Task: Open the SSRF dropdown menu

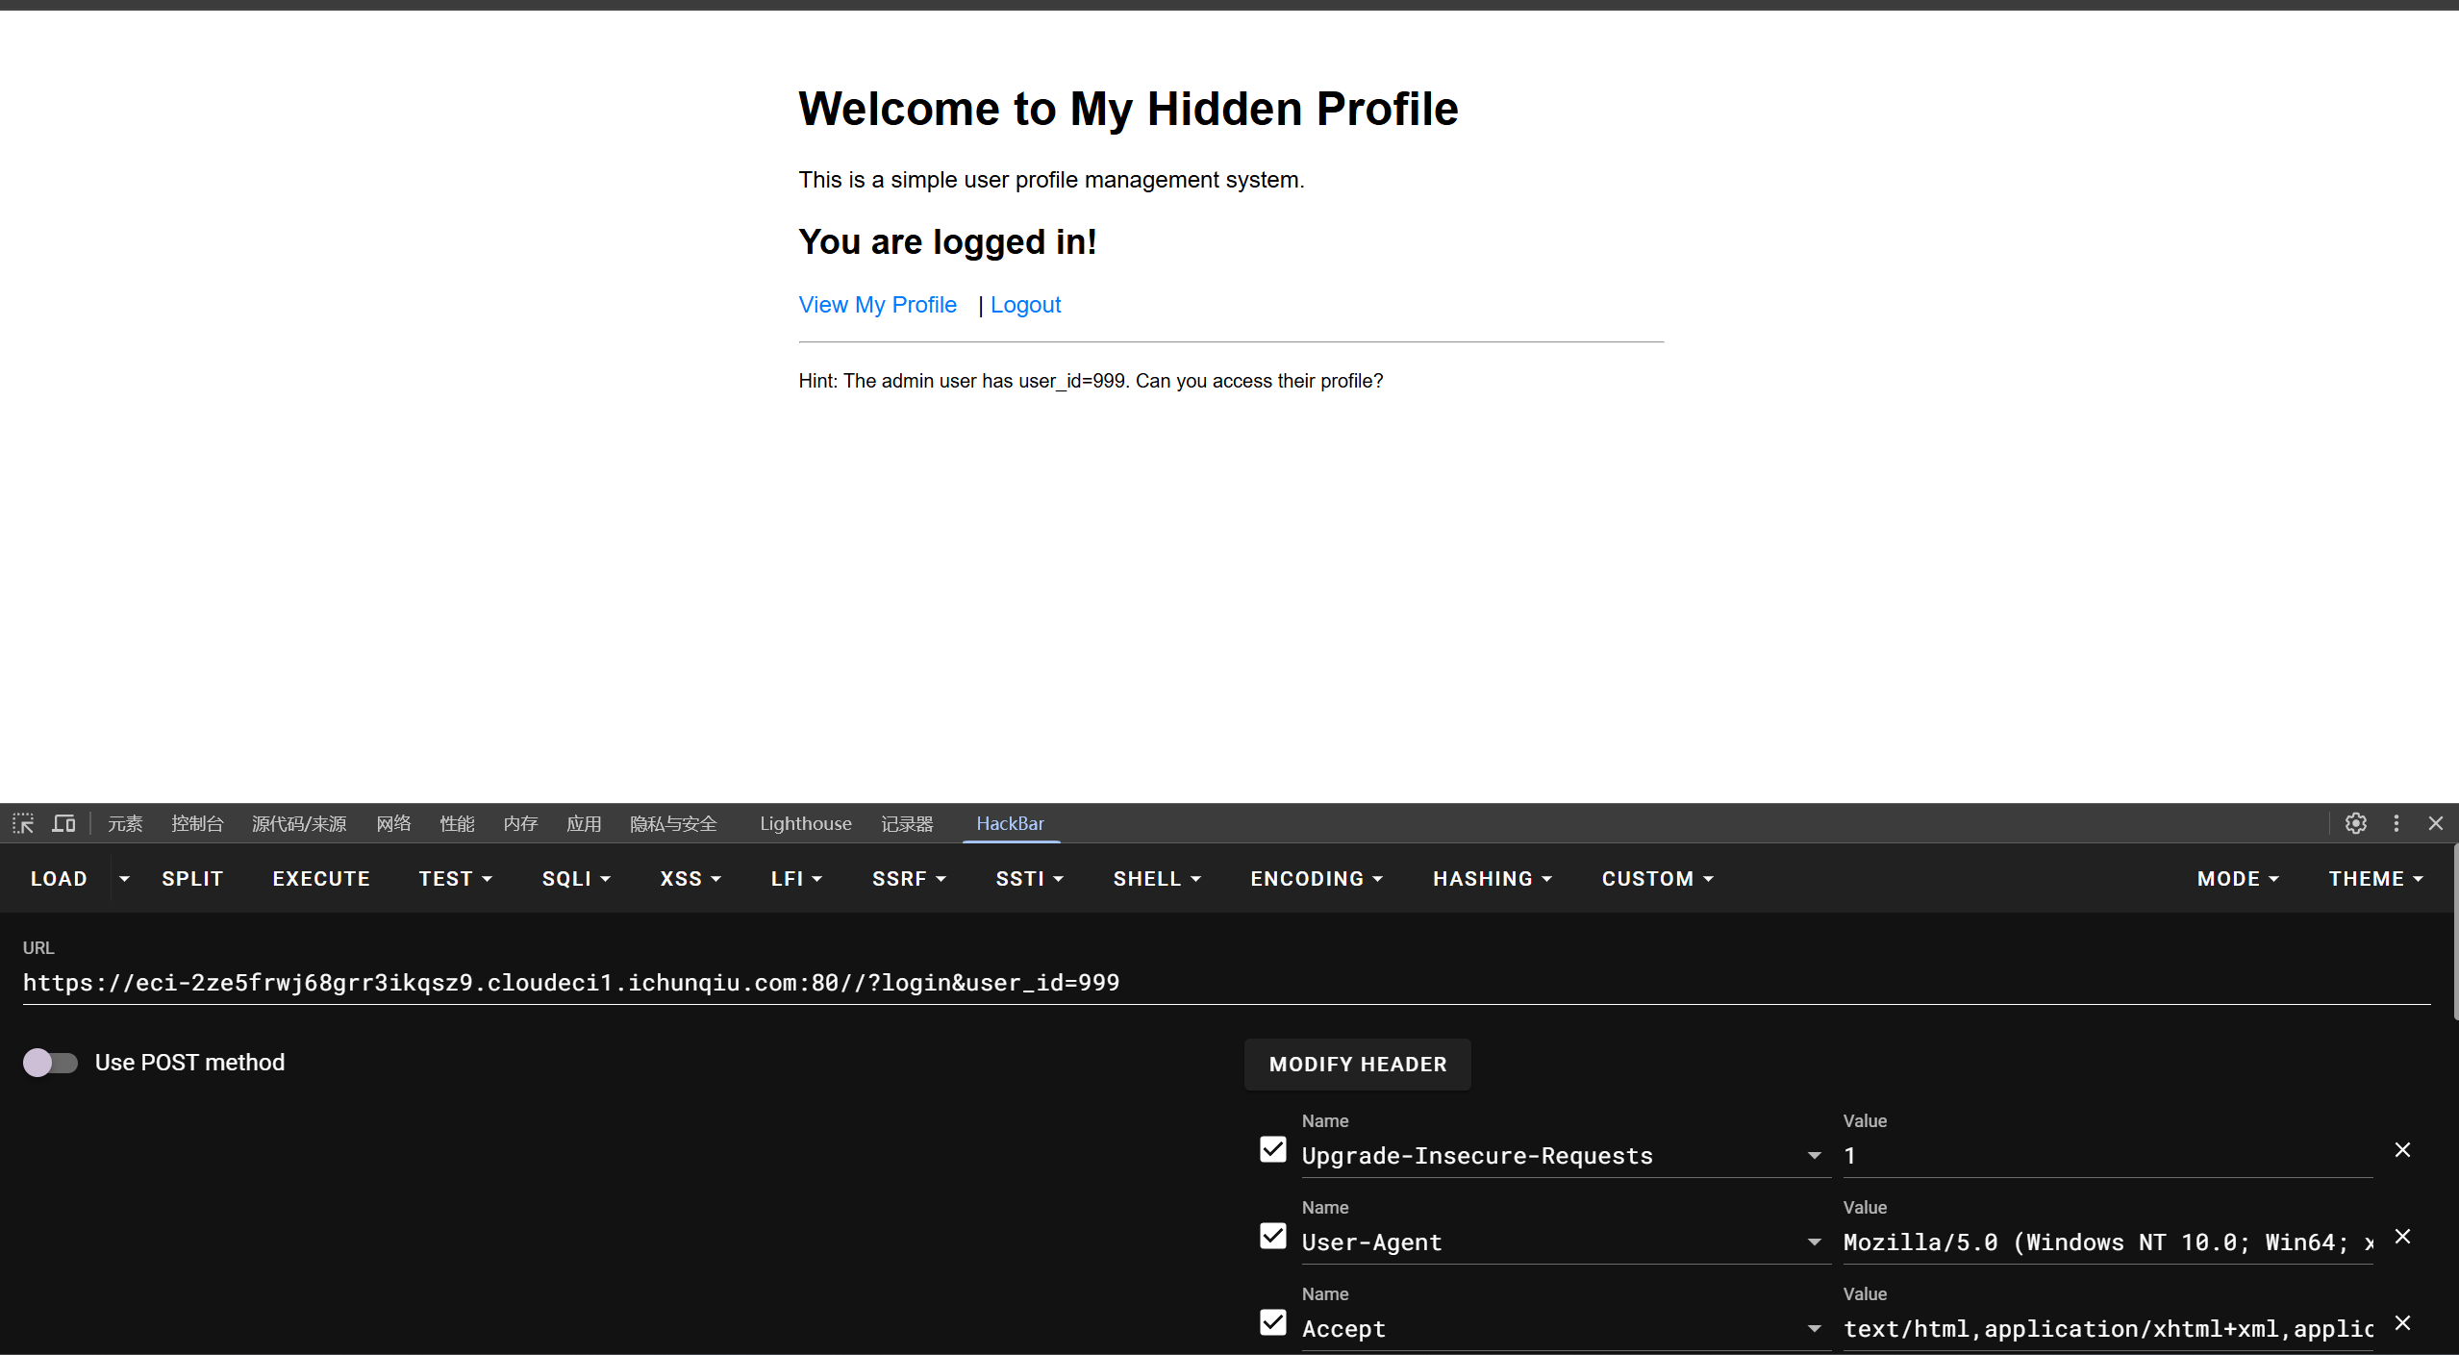Action: [909, 879]
